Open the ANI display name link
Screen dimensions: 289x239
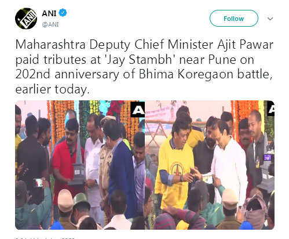[x=49, y=13]
